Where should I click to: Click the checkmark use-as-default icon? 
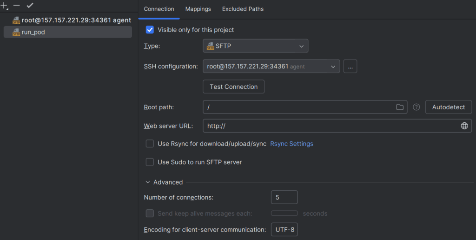tap(30, 6)
